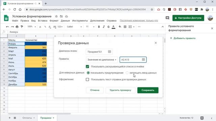The height and width of the screenshot is (121, 216).
Task: Click the A2:A13 range input field
Action: coord(133,60)
